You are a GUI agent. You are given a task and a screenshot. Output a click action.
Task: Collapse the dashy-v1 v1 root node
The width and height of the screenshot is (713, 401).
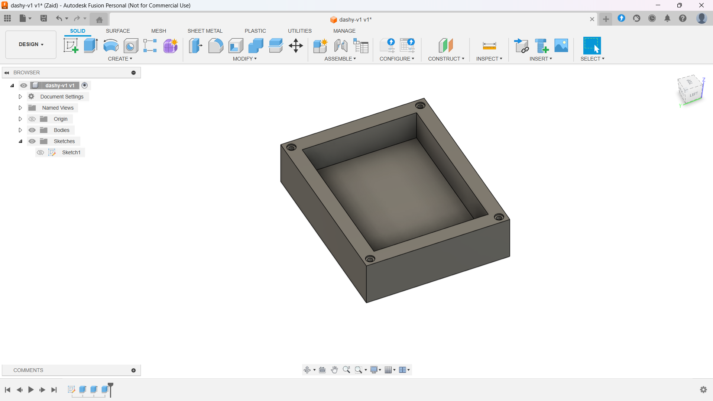pos(12,85)
